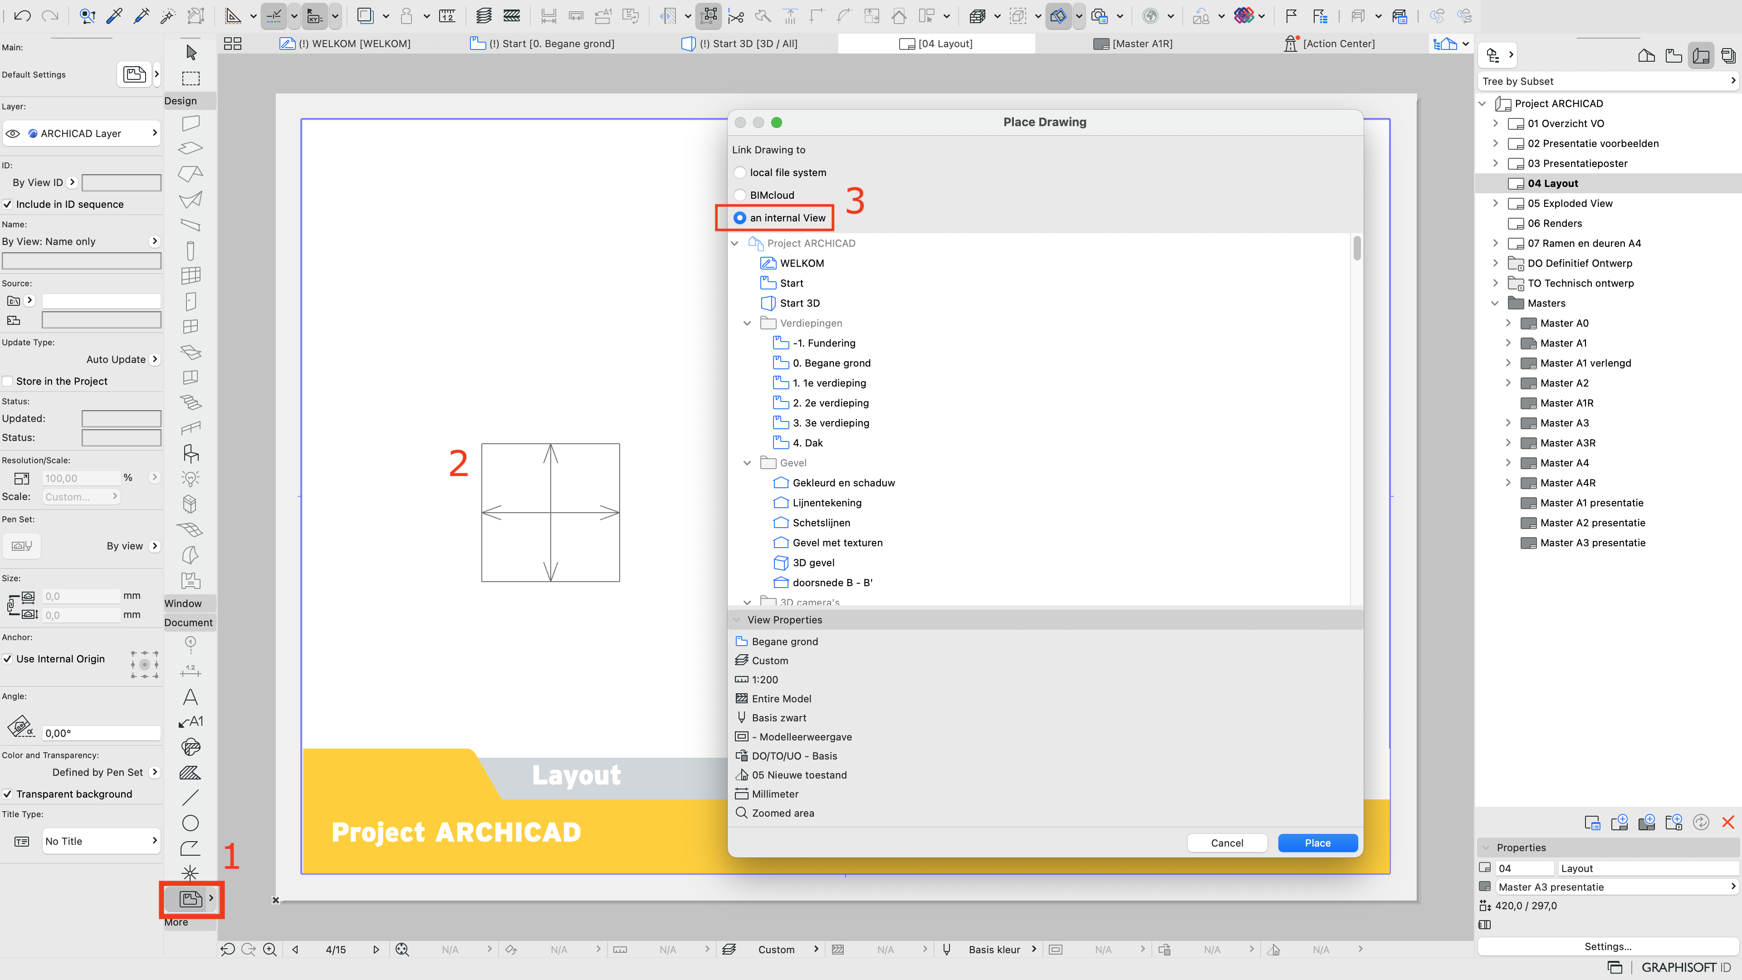Viewport: 1742px width, 980px height.
Task: Switch to Action Center tab
Action: click(1330, 44)
